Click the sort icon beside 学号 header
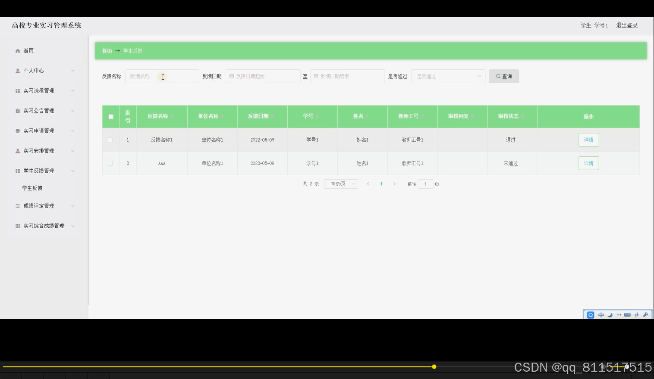Image resolution: width=654 pixels, height=379 pixels. pos(317,116)
